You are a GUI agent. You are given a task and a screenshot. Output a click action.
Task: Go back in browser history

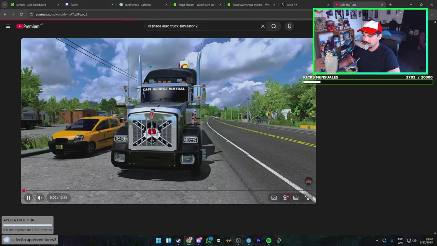coord(5,14)
